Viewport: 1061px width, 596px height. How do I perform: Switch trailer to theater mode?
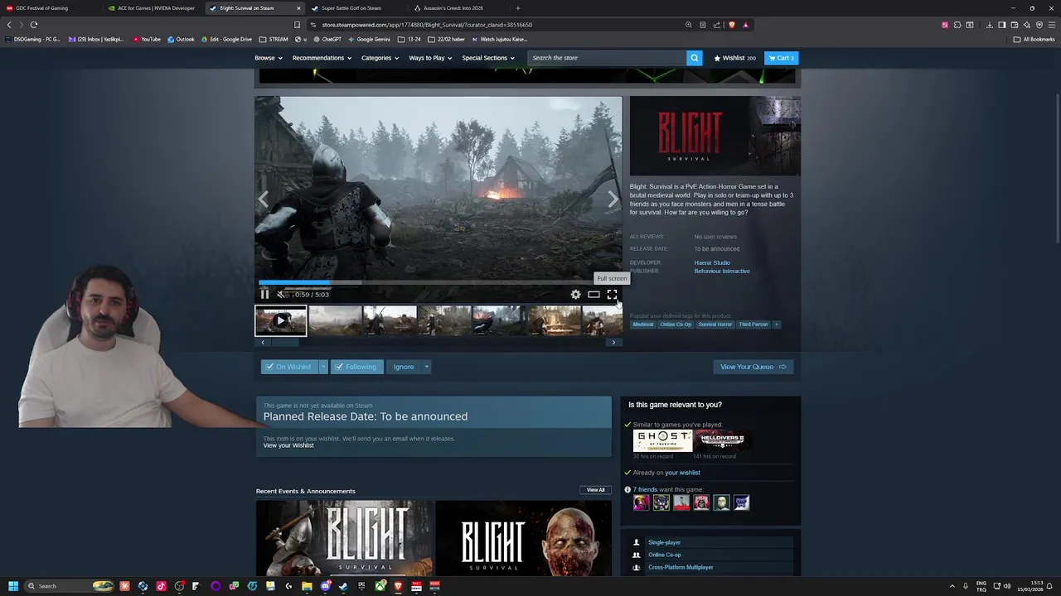(x=593, y=294)
